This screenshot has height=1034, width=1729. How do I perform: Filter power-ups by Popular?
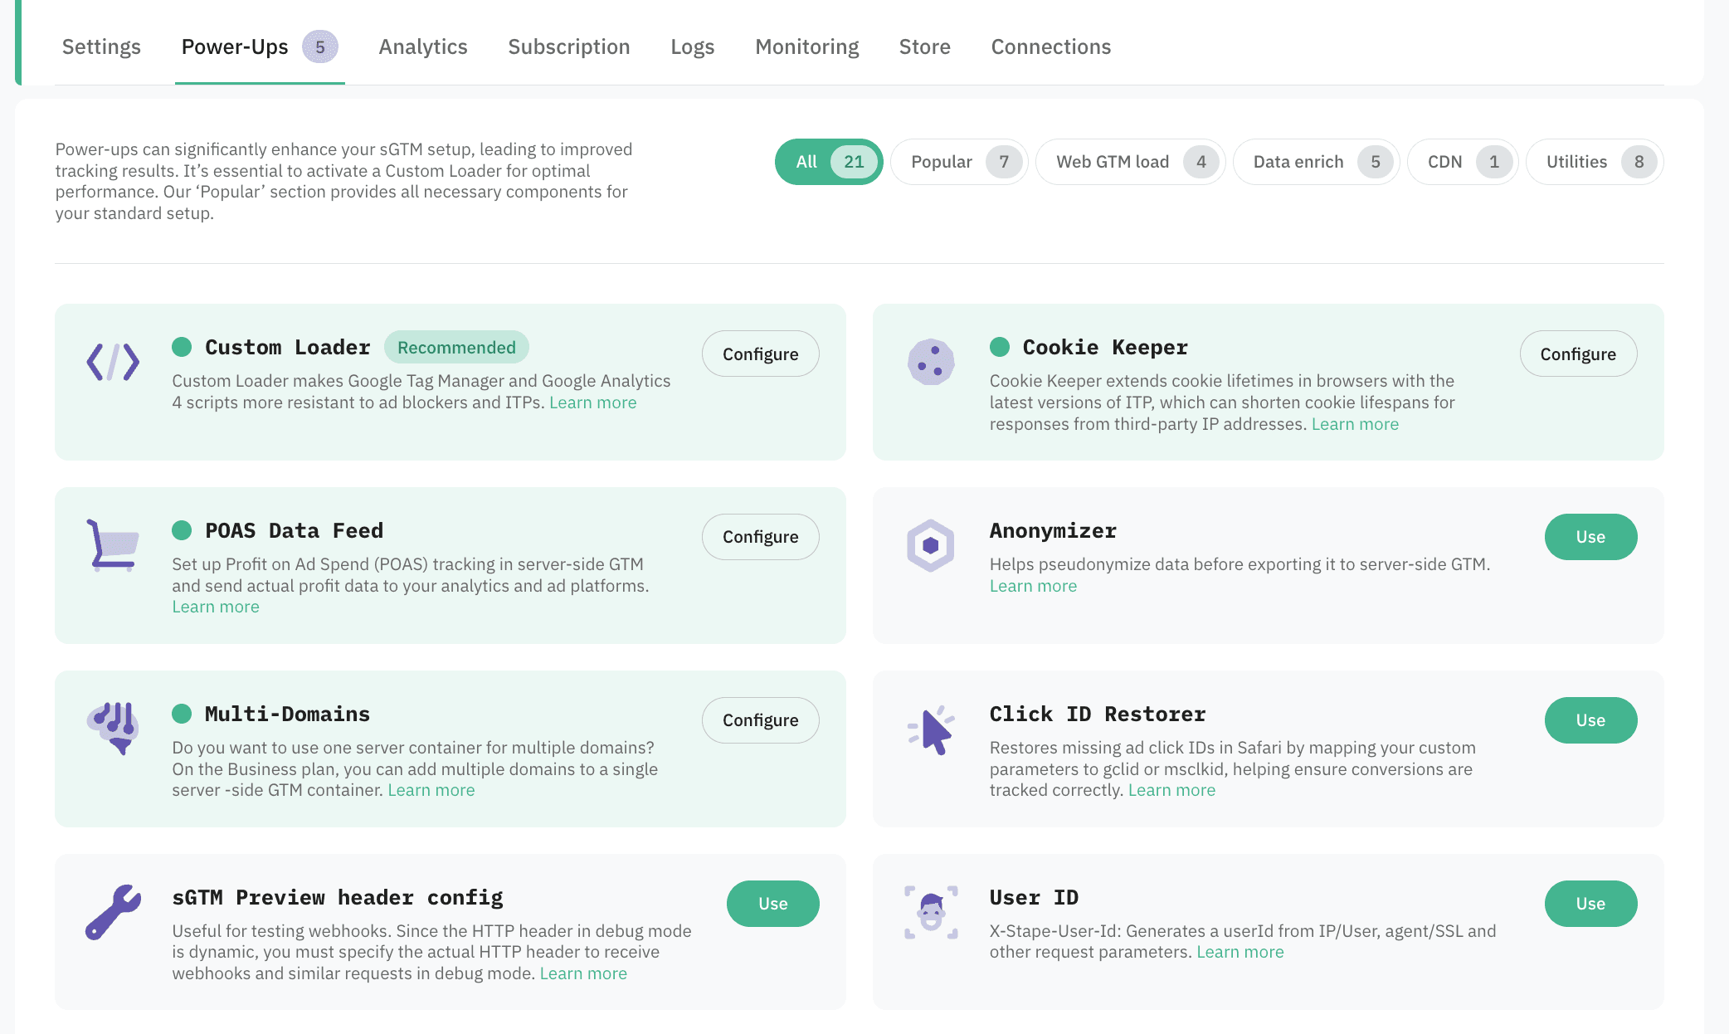[958, 162]
